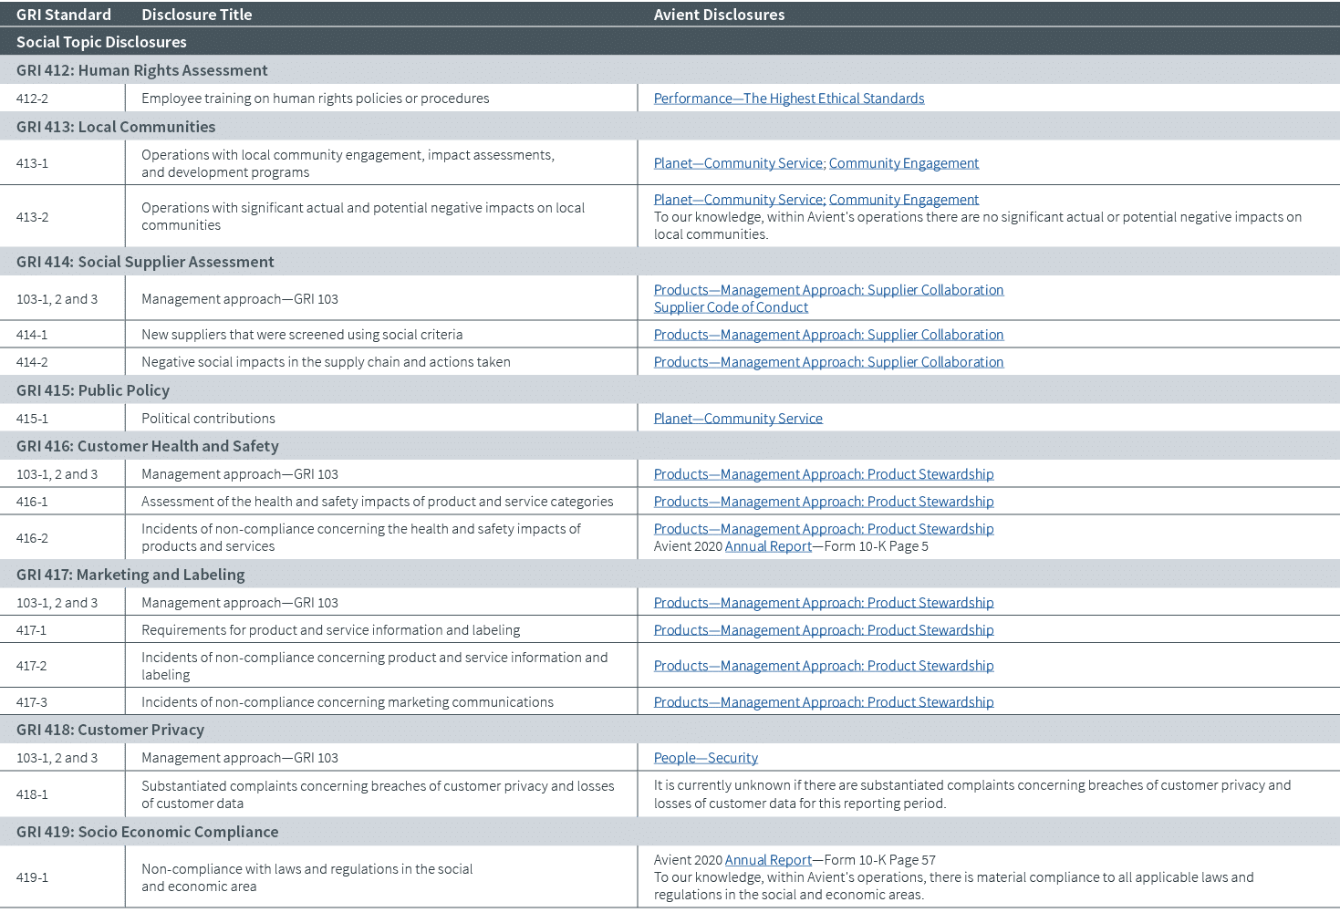Open Community Engagement link in row 413-2

[x=903, y=200]
